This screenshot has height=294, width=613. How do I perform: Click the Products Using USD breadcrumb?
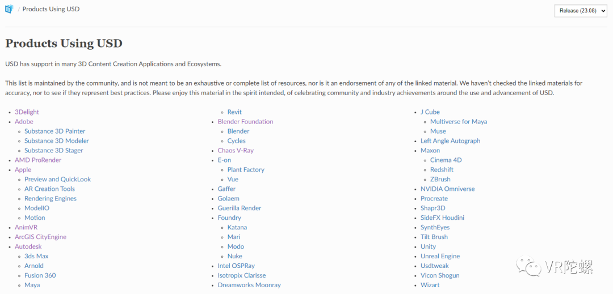point(51,8)
